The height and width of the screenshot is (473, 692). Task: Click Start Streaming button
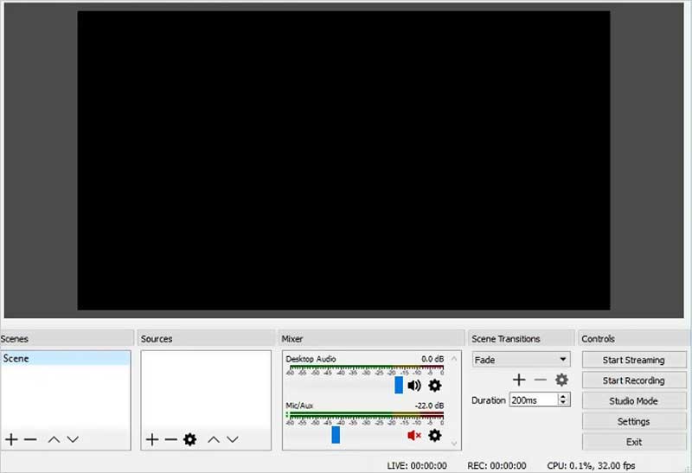[633, 360]
